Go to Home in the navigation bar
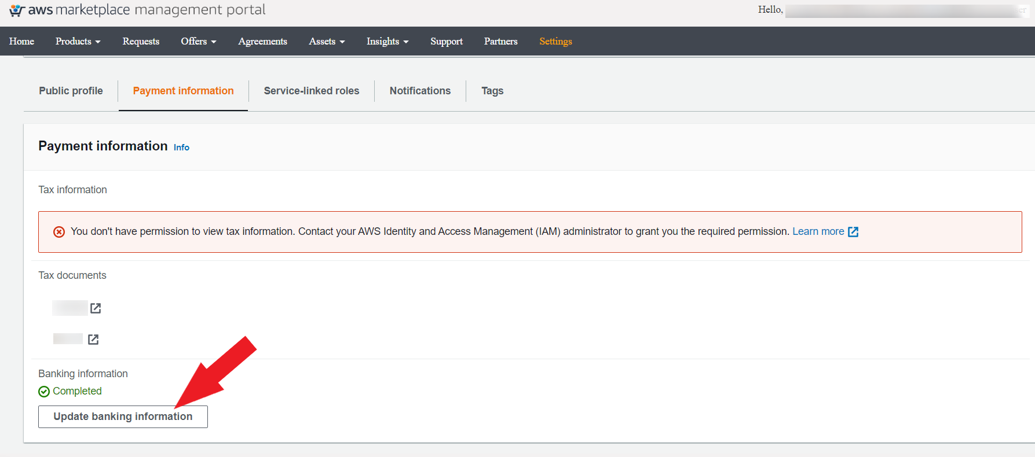The width and height of the screenshot is (1035, 457). (x=21, y=41)
